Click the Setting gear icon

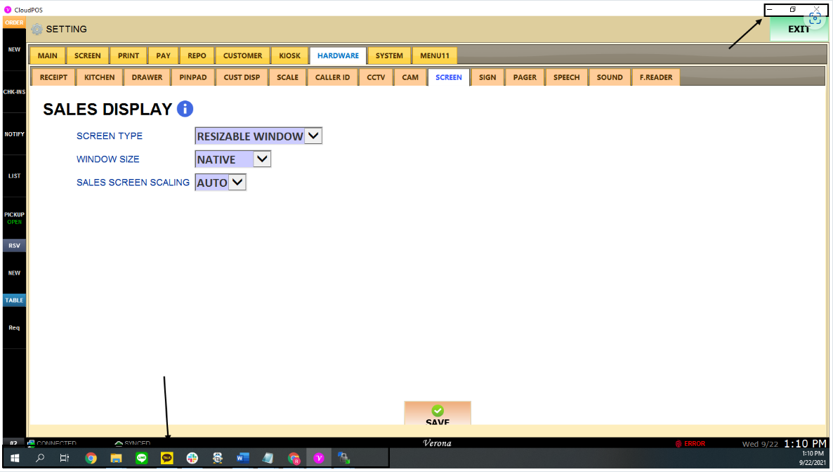(x=37, y=29)
